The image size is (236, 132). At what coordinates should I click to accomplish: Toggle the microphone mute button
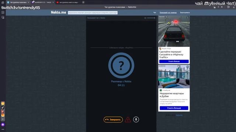[x=136, y=120]
